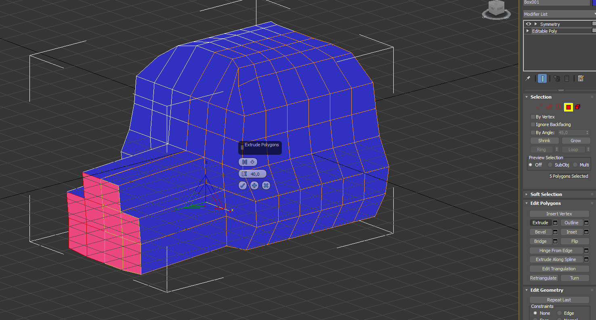Click the By Angle value spinner

(x=588, y=133)
